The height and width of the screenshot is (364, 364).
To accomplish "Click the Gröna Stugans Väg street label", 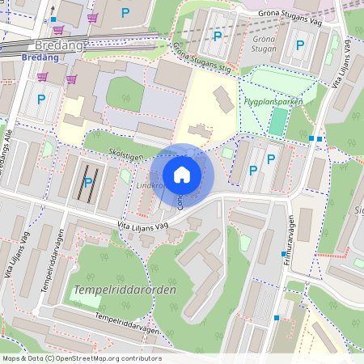I will tap(290, 18).
